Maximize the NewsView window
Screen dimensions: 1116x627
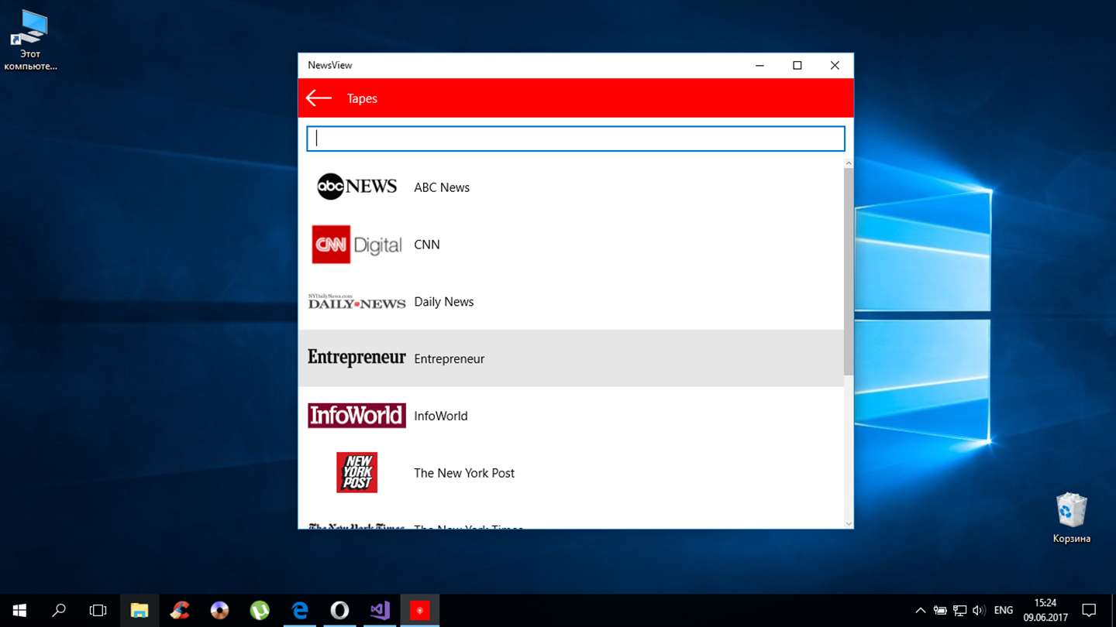pos(797,66)
